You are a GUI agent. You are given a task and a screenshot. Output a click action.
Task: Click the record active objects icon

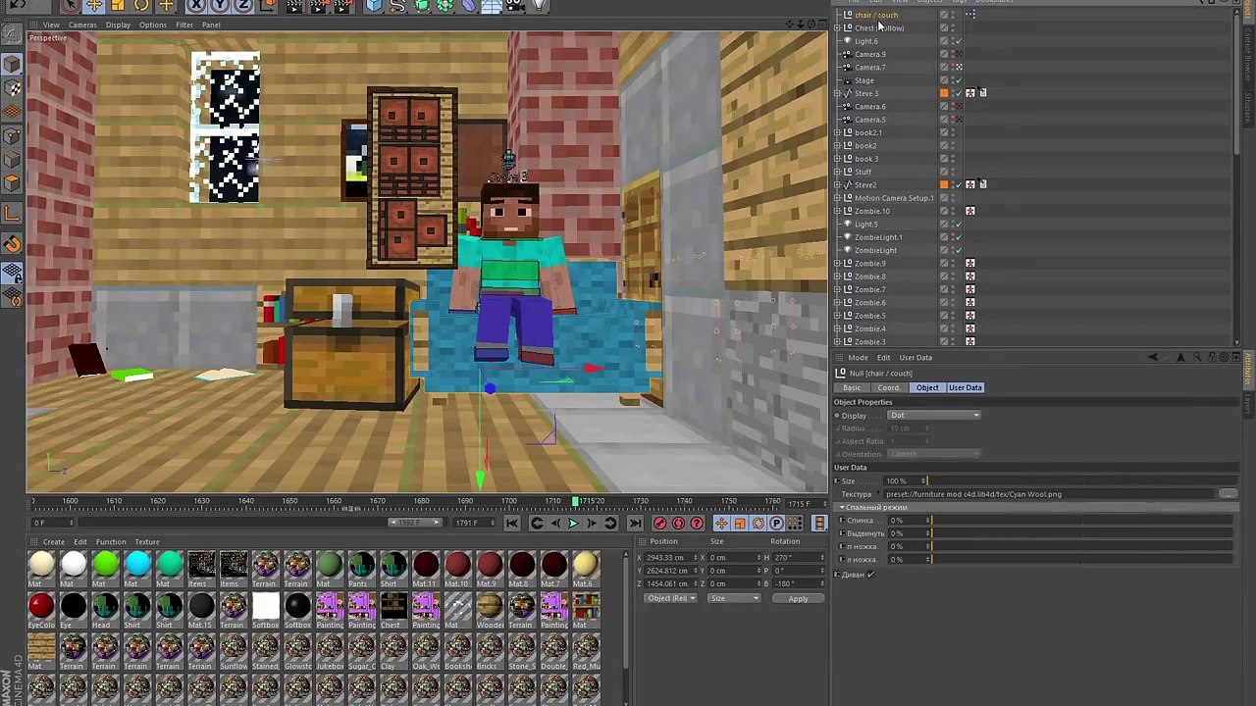click(x=660, y=524)
